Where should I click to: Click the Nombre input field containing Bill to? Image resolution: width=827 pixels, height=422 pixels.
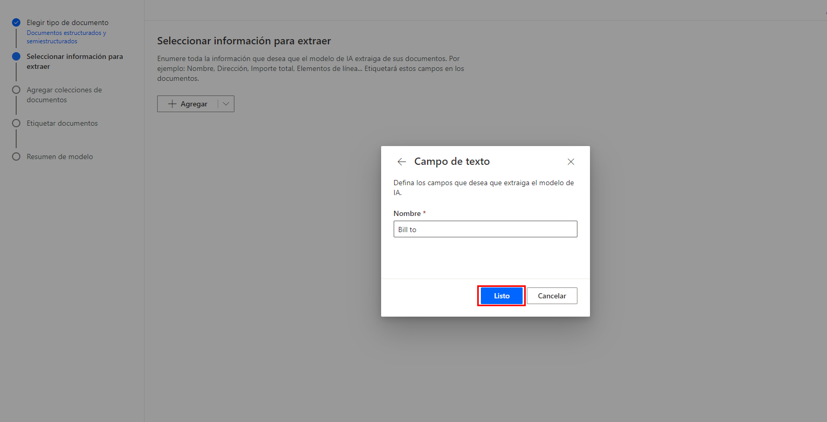click(485, 229)
